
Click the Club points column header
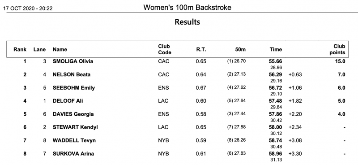tap(337, 49)
